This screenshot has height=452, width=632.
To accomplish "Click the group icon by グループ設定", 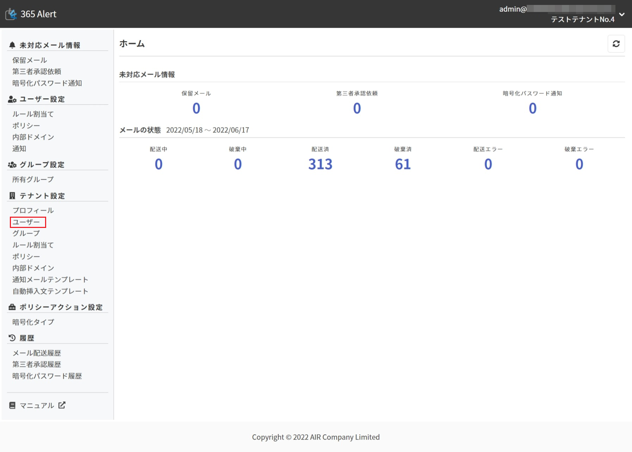I will [x=12, y=165].
